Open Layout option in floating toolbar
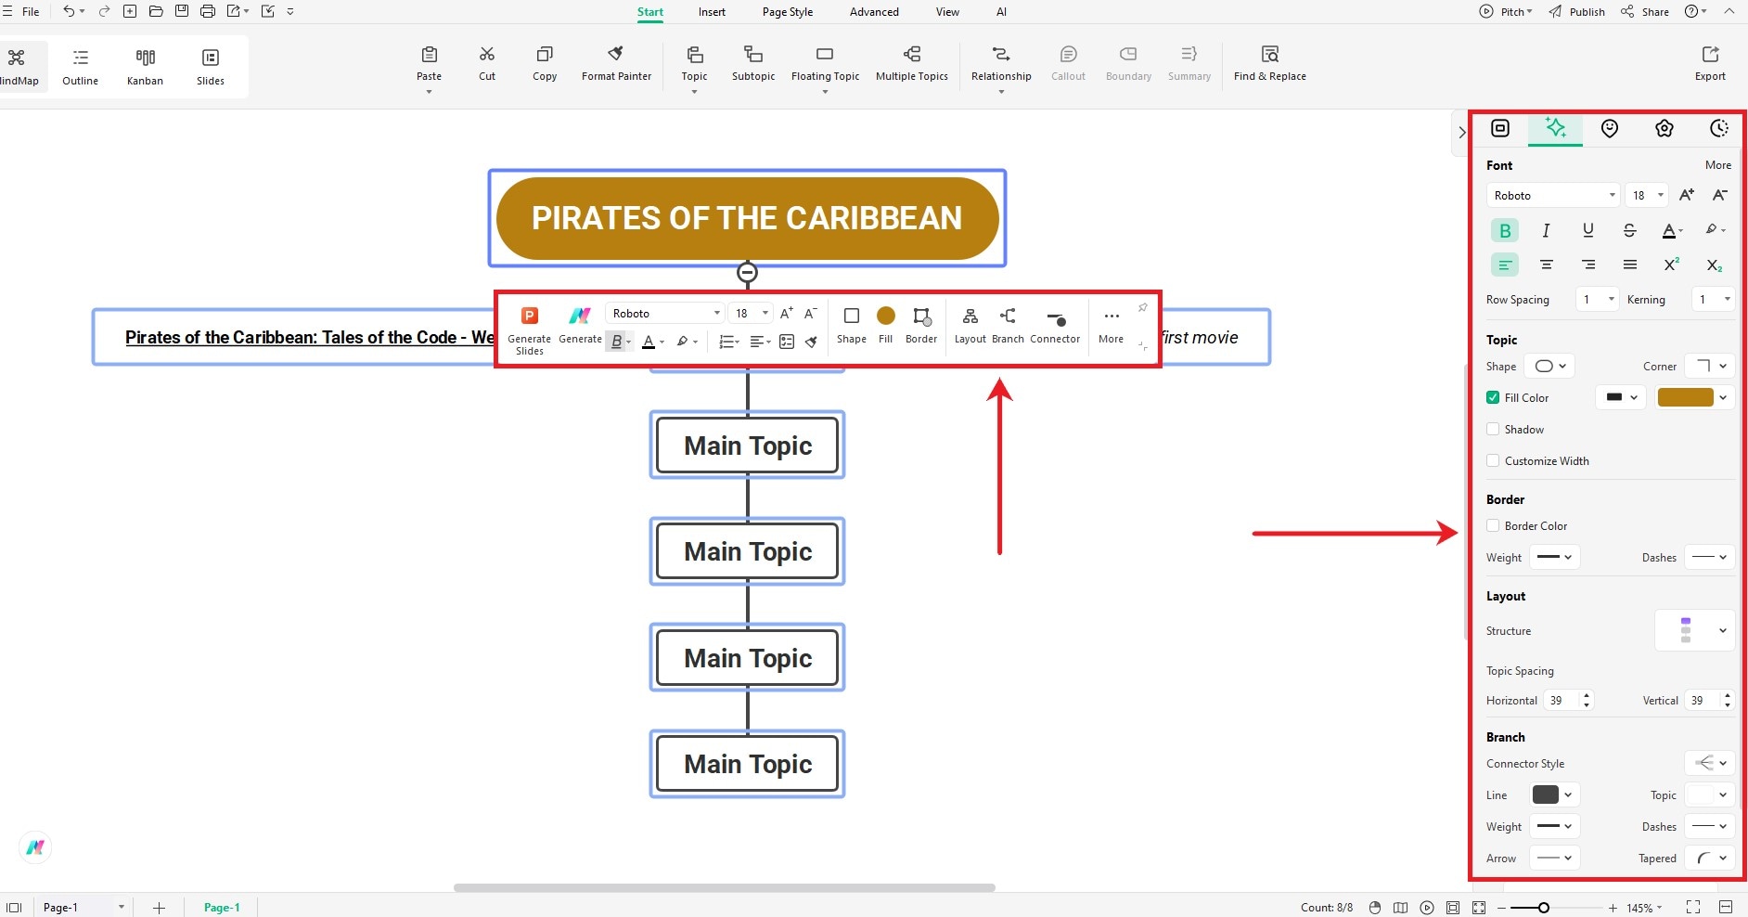Screen dimensions: 1748x917 click(970, 325)
